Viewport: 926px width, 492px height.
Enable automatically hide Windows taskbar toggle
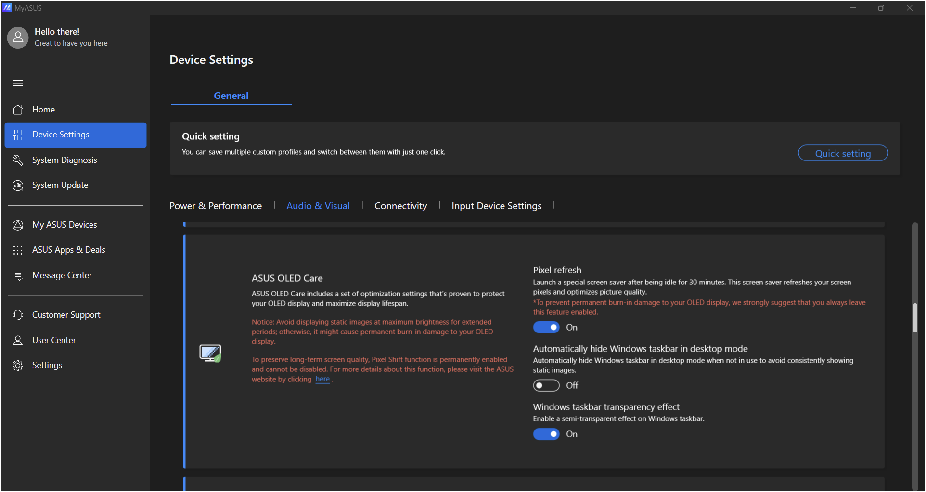pyautogui.click(x=546, y=385)
